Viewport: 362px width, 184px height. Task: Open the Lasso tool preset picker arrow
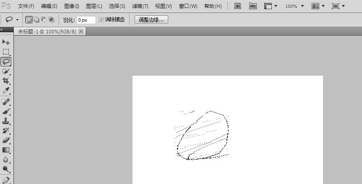pos(17,20)
